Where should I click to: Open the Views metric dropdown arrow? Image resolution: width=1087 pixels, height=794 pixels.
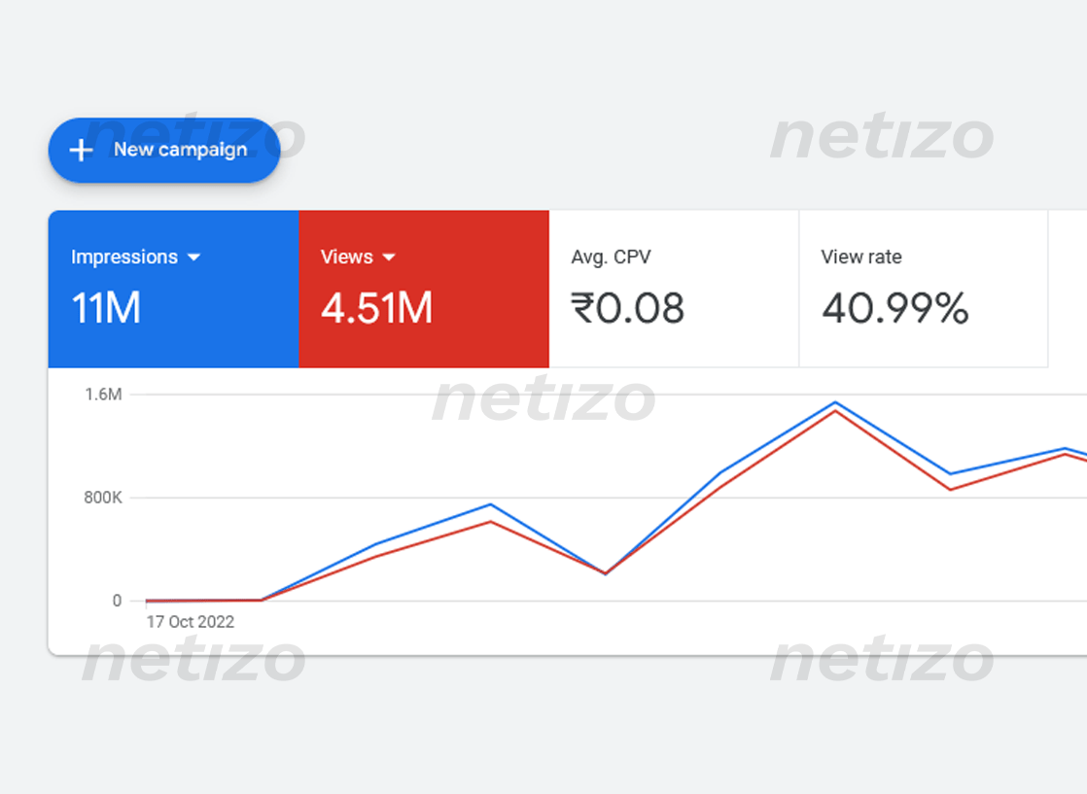(389, 257)
